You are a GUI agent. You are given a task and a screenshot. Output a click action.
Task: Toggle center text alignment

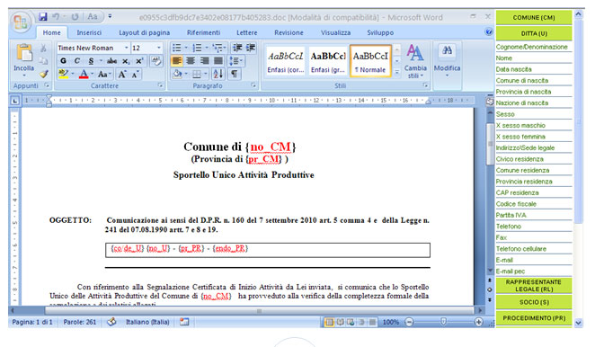click(x=191, y=61)
